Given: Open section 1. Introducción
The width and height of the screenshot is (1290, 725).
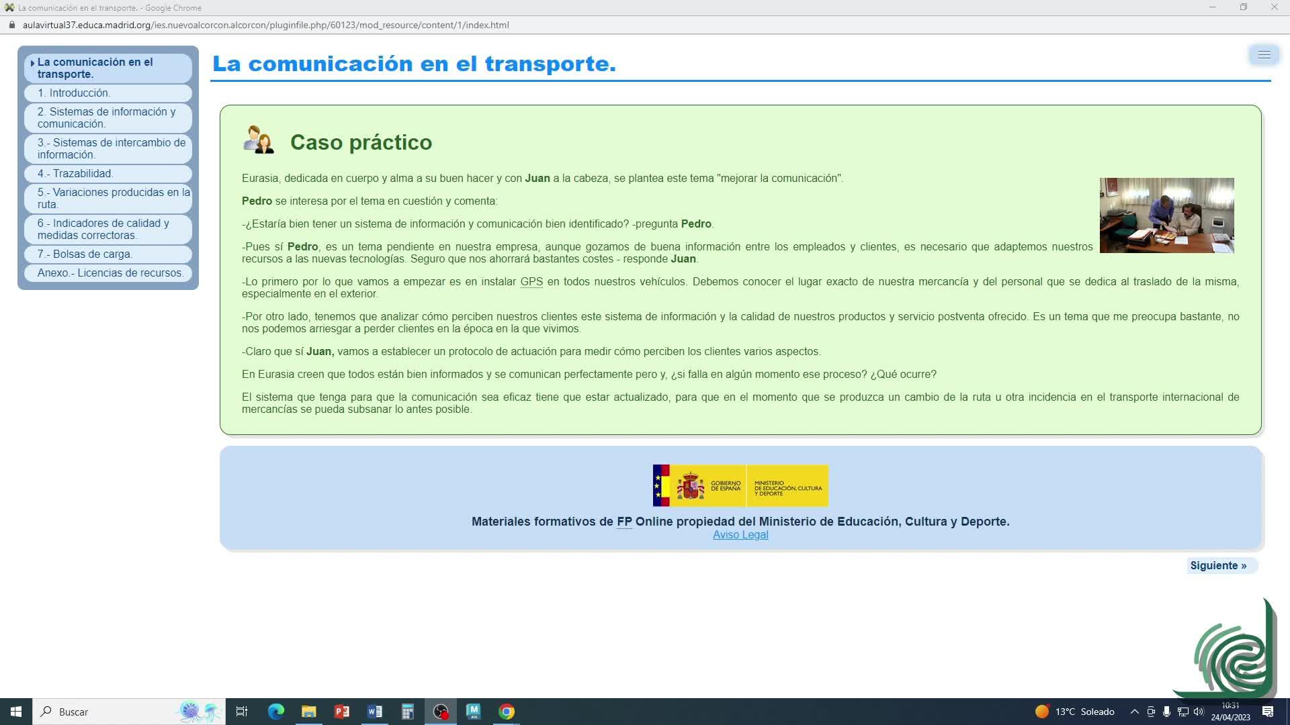Looking at the screenshot, I should coord(74,93).
